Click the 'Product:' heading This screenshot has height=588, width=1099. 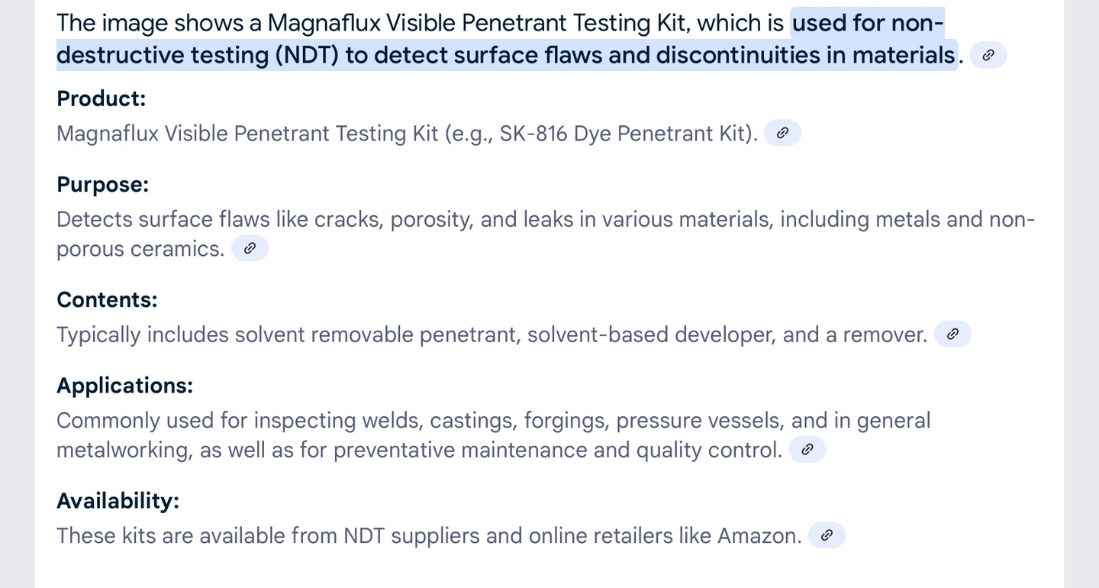tap(101, 99)
